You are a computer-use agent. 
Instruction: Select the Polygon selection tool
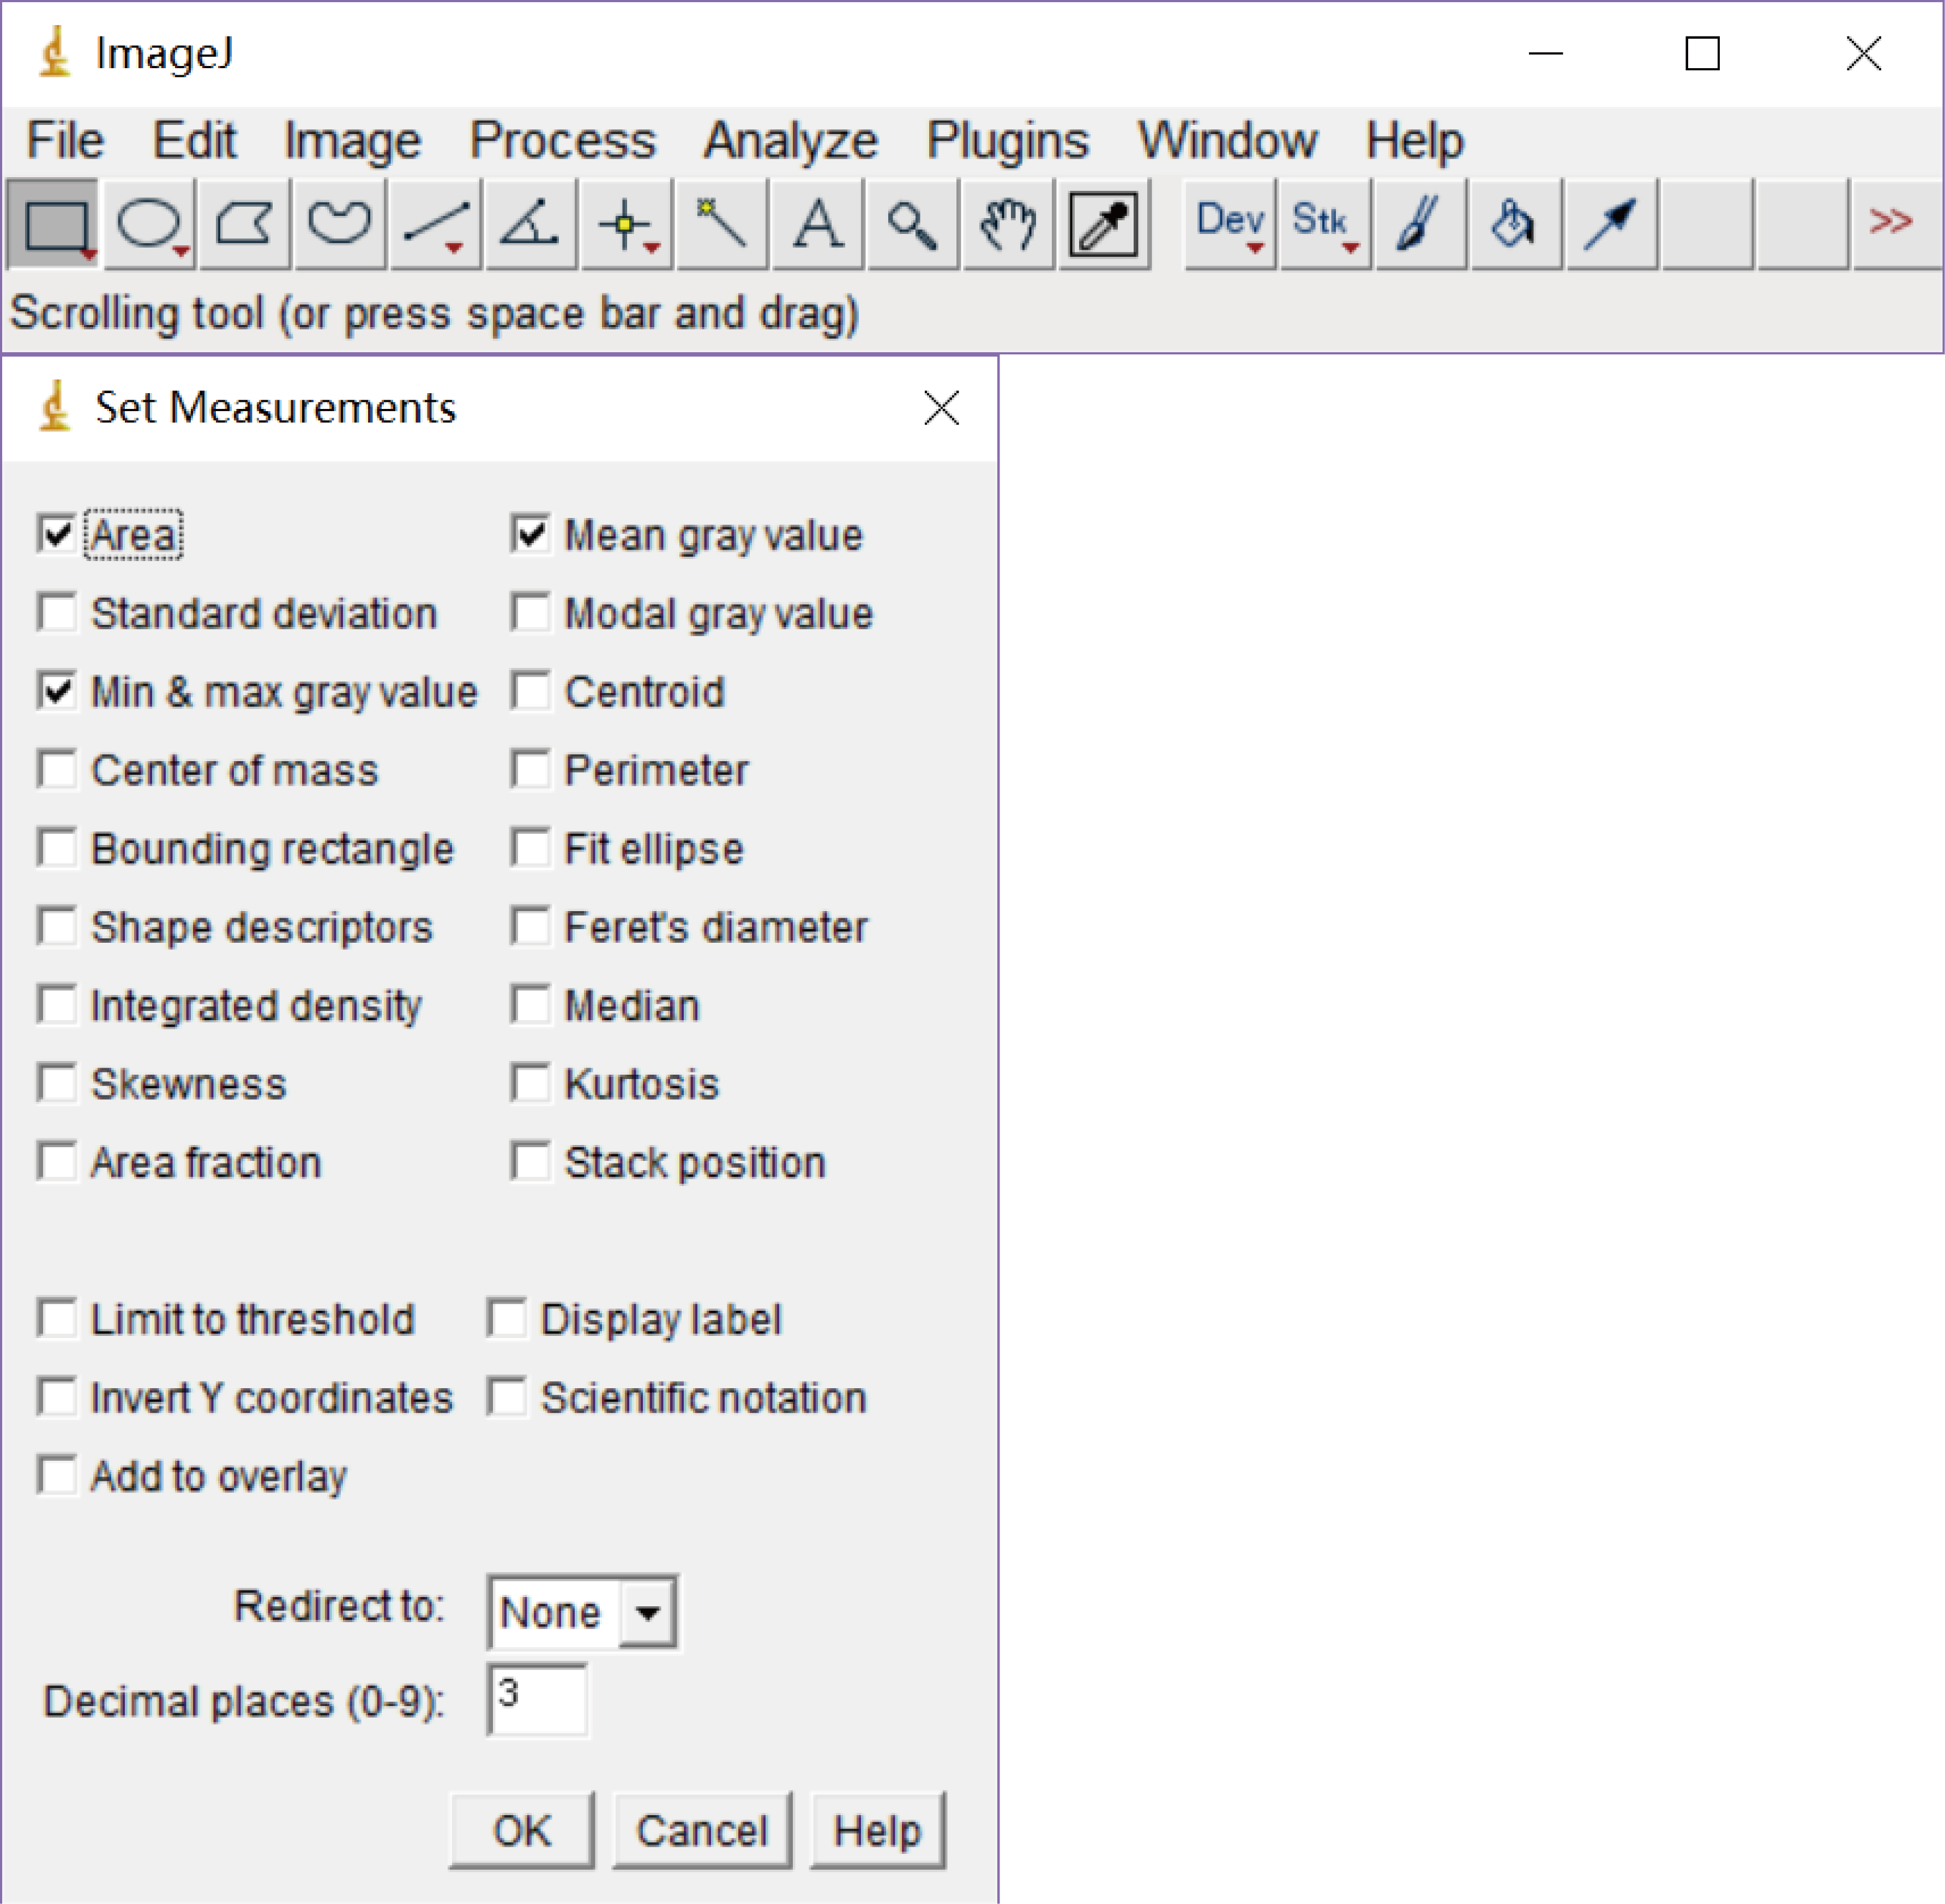click(x=245, y=224)
